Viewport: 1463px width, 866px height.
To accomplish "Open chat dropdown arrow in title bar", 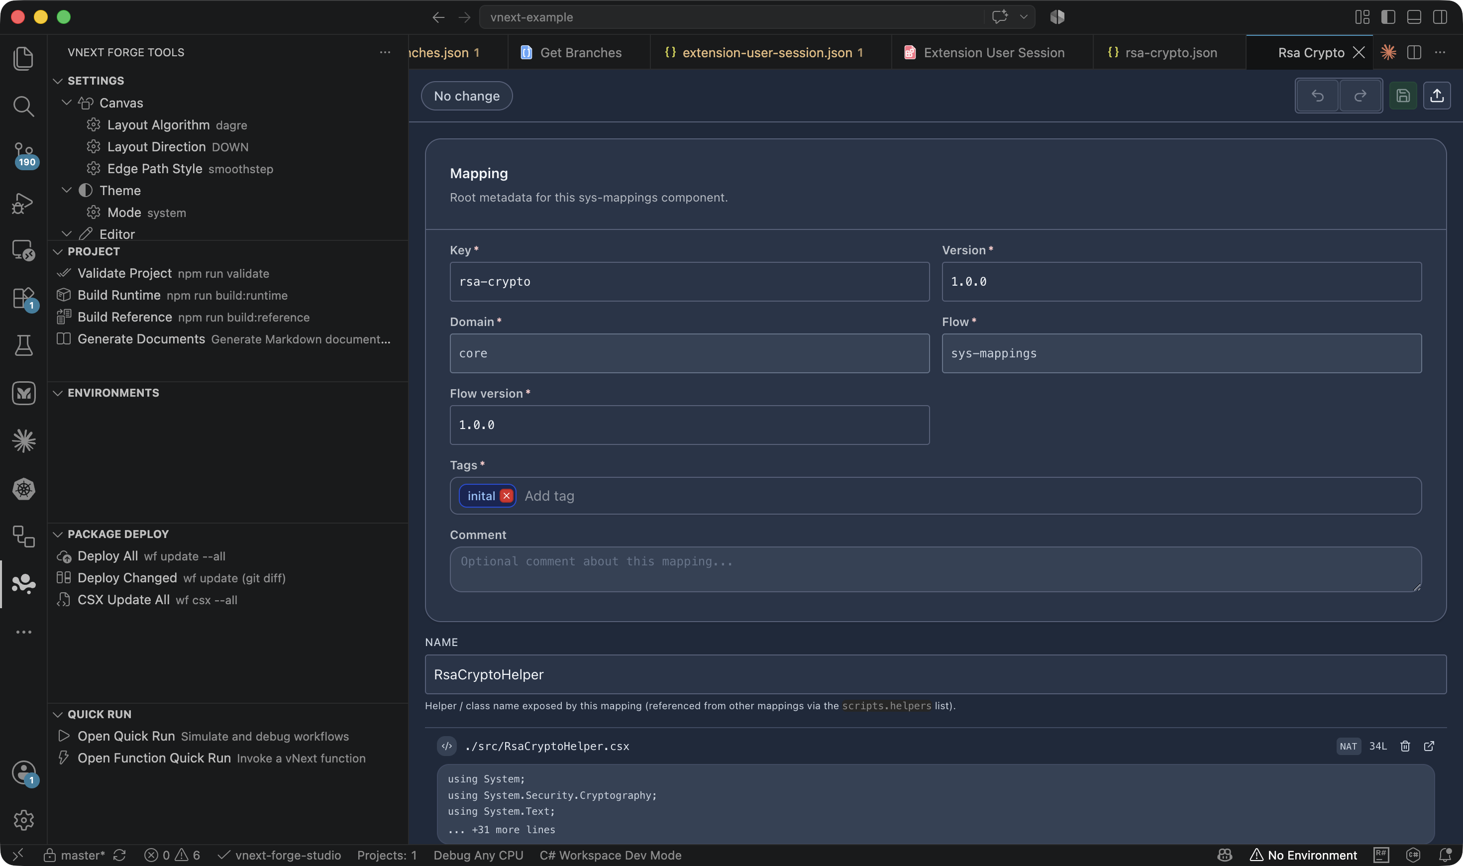I will coord(1023,17).
